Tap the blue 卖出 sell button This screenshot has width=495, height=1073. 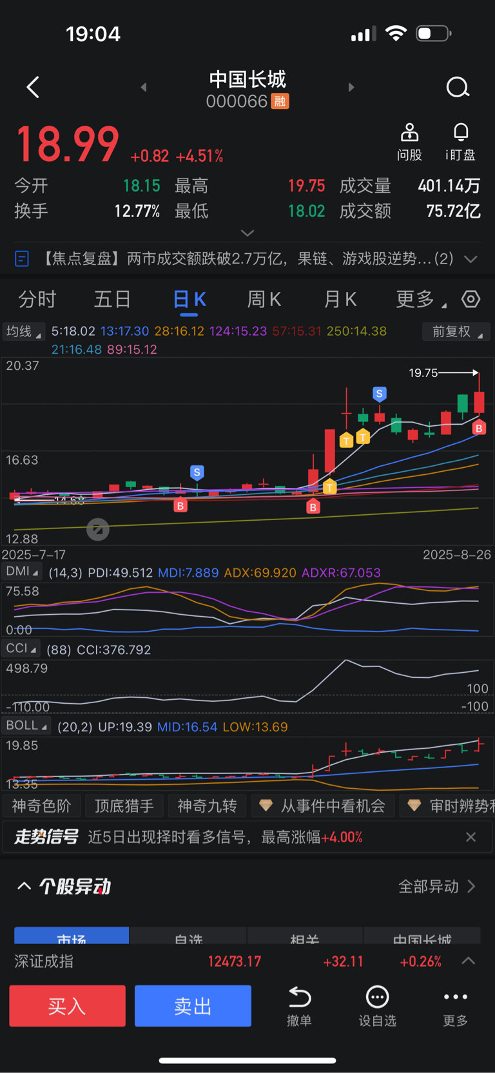(193, 1005)
